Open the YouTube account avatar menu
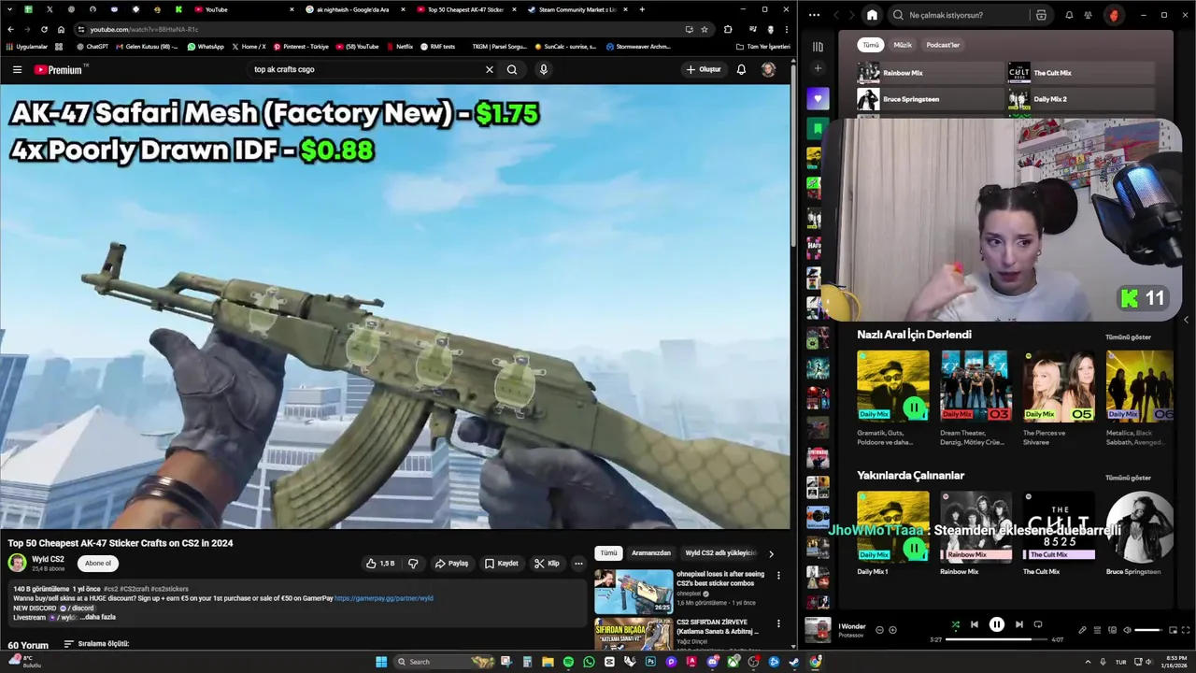 coord(768,69)
